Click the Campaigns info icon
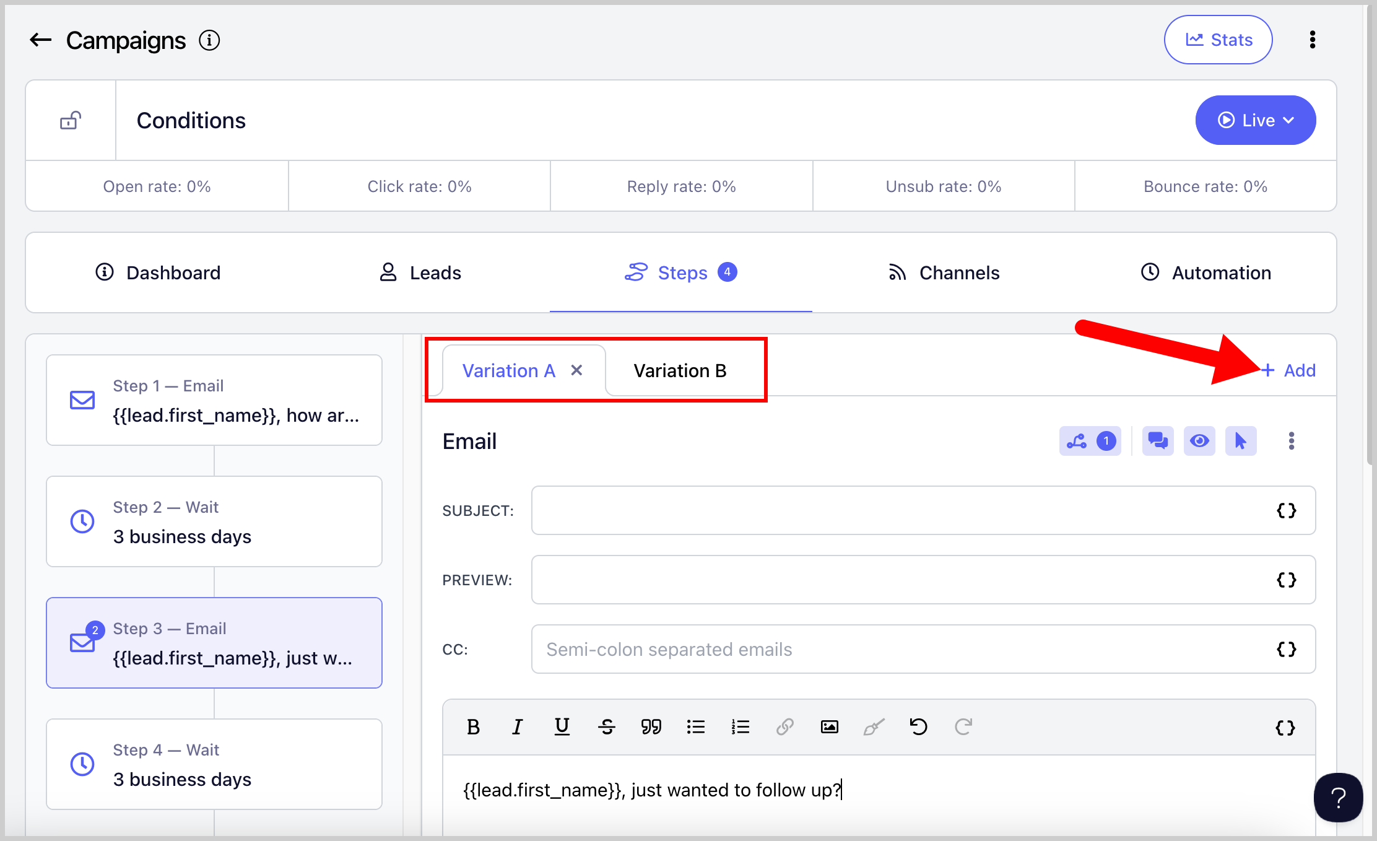Image resolution: width=1377 pixels, height=841 pixels. coord(209,40)
